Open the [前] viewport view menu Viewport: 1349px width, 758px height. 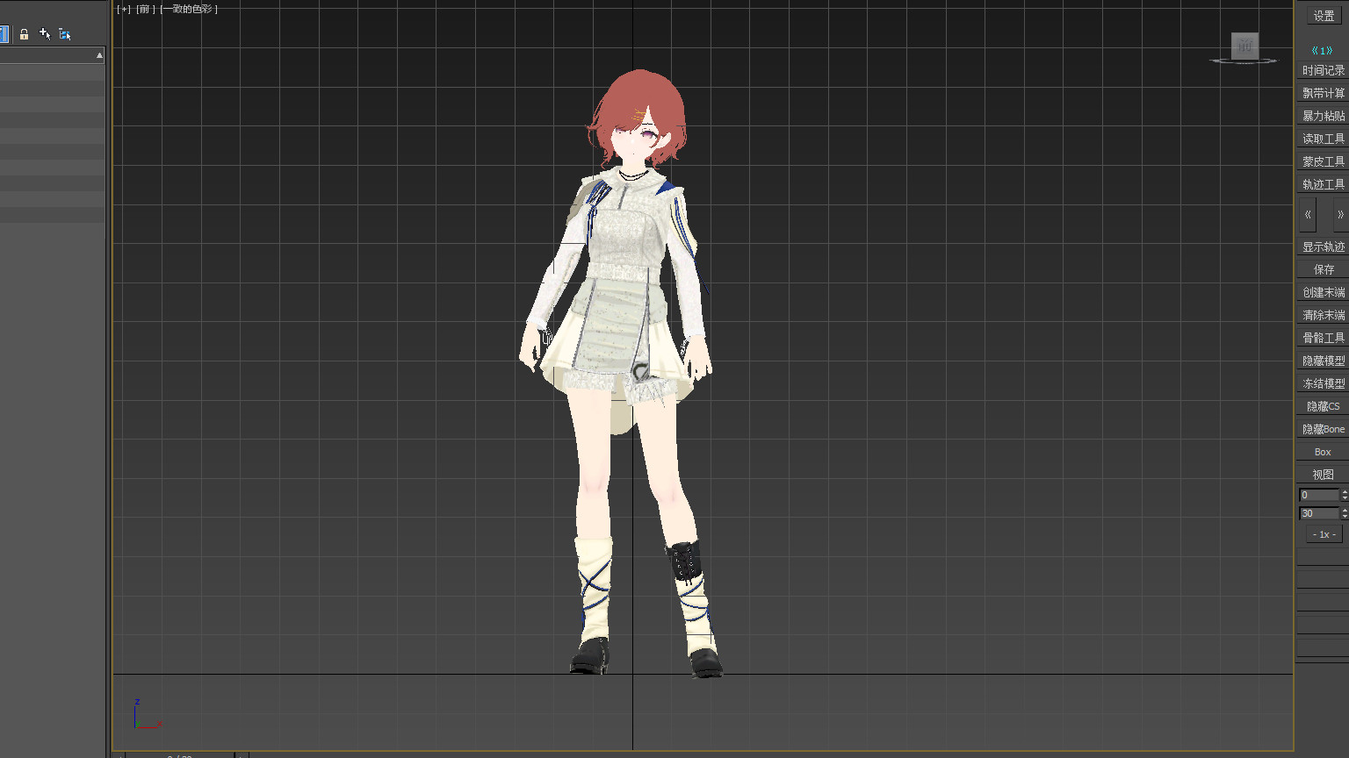pos(145,9)
